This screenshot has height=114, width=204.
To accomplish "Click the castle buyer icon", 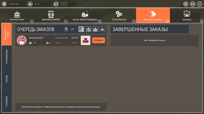I will [x=86, y=40].
